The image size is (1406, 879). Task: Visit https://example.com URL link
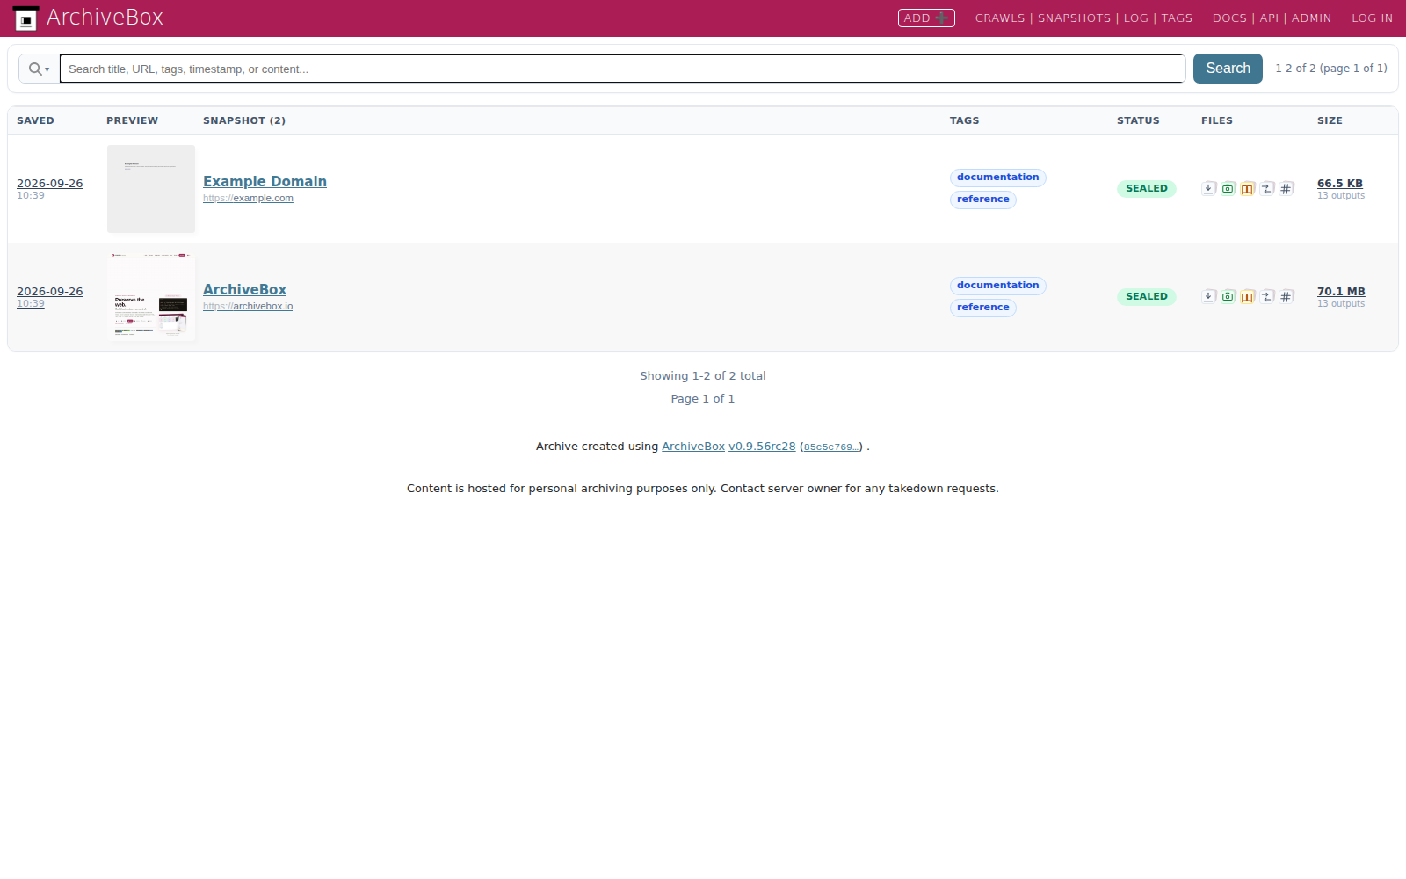(248, 199)
